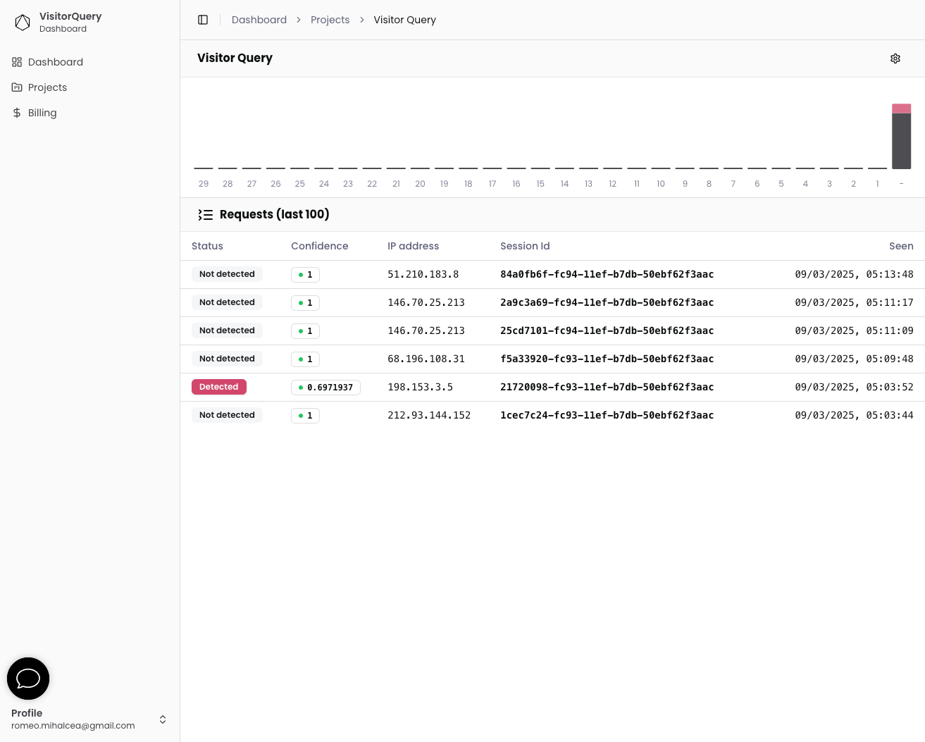Go to Dashboard in breadcrumb

tap(259, 20)
